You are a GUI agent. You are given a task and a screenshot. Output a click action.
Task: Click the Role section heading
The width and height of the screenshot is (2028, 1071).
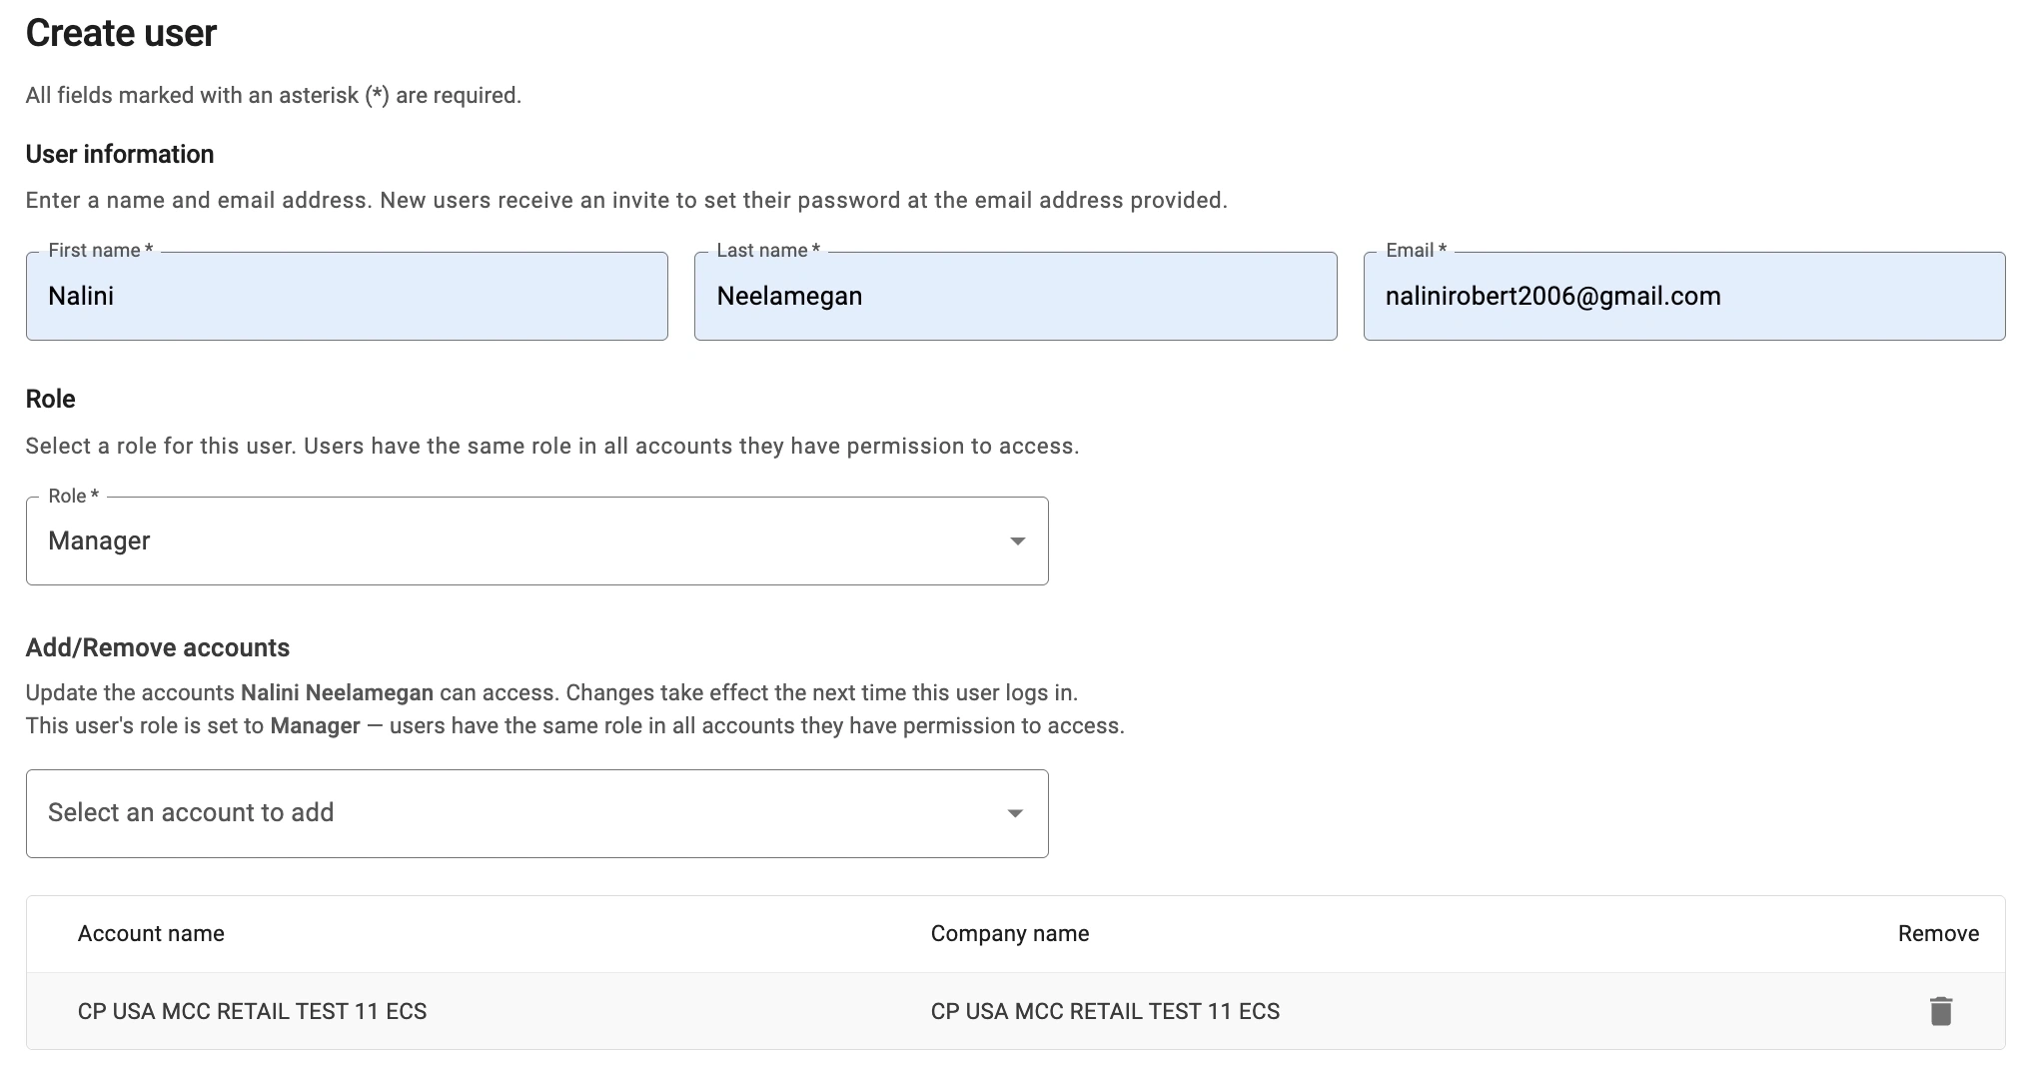[50, 399]
